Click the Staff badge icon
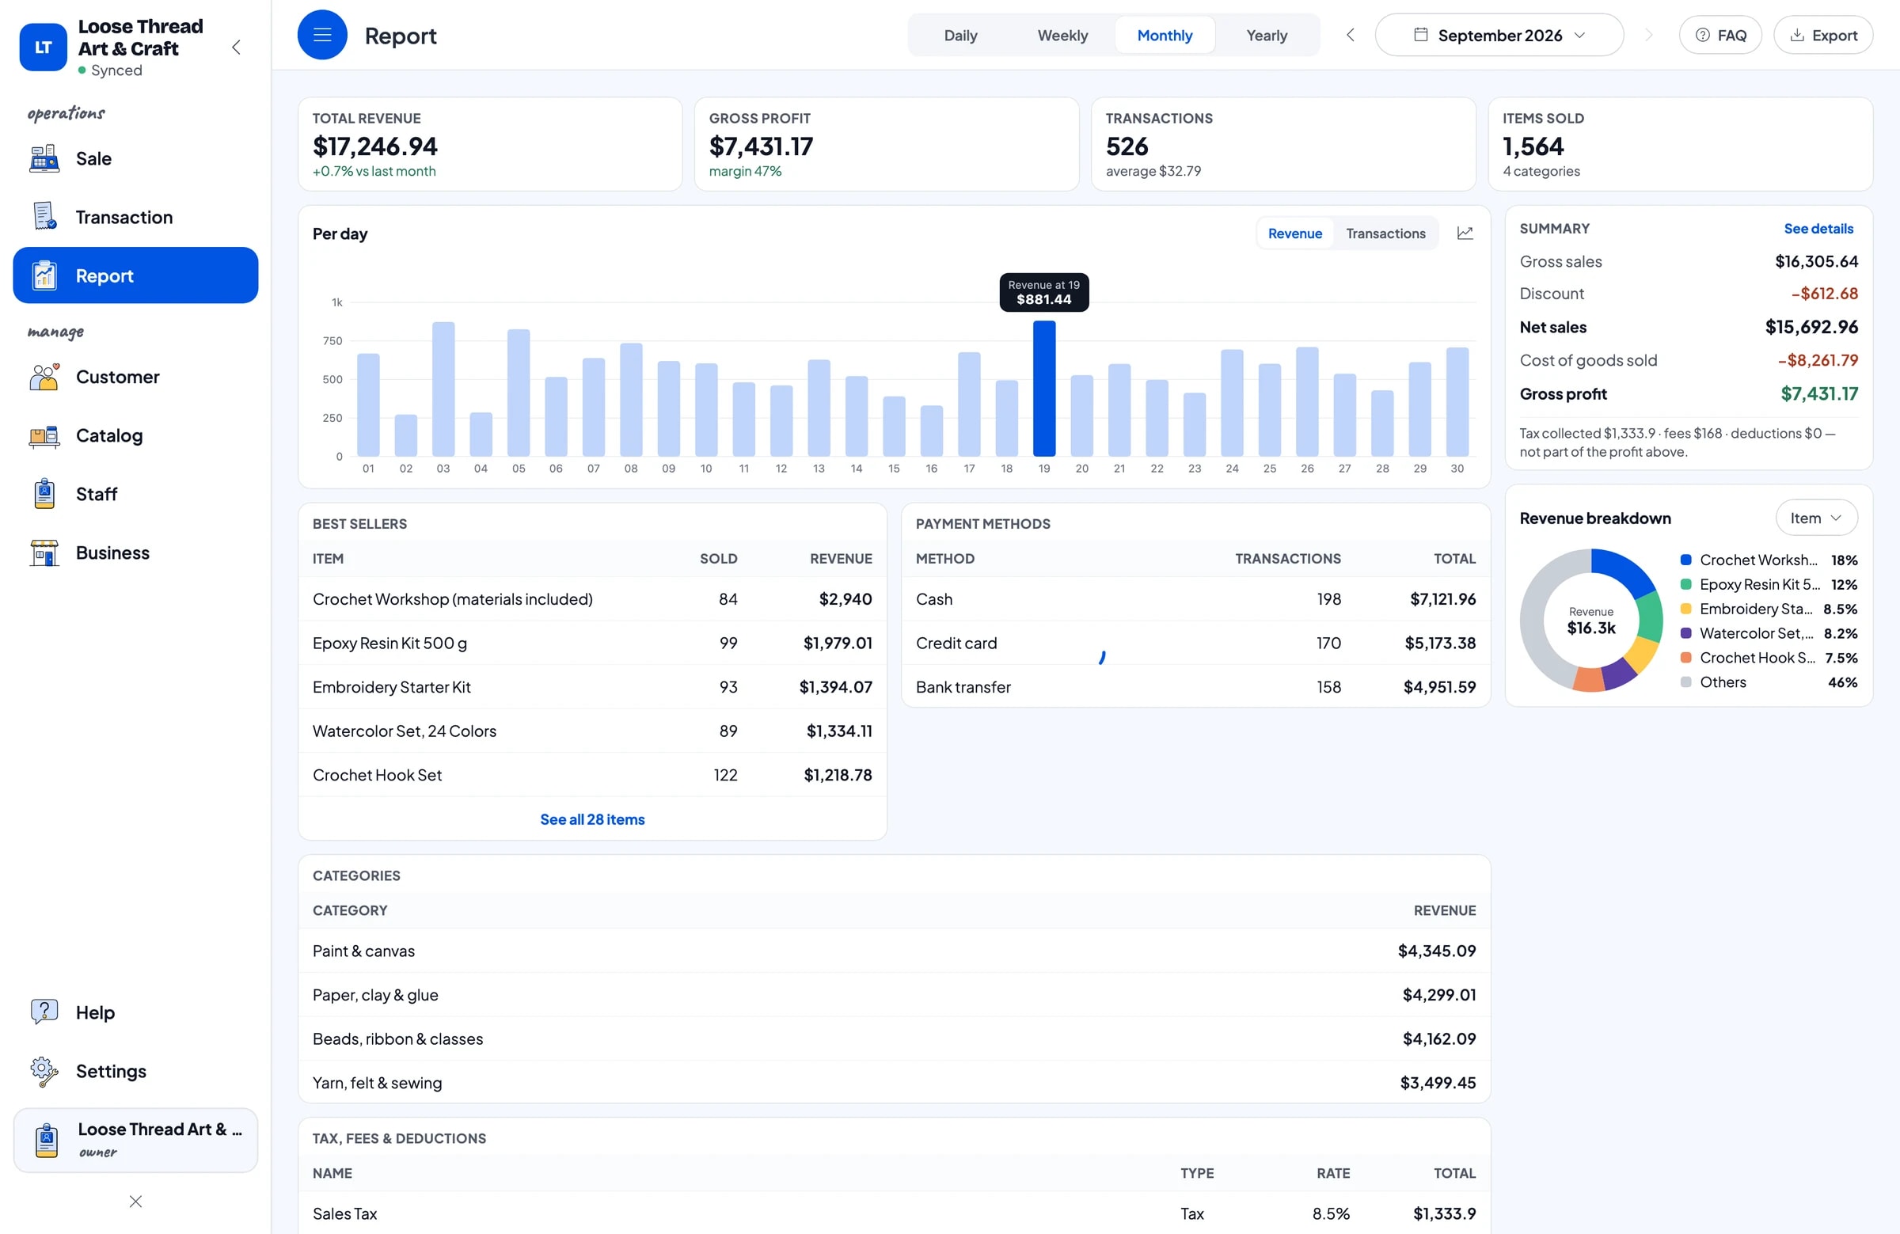This screenshot has width=1900, height=1234. 44,494
